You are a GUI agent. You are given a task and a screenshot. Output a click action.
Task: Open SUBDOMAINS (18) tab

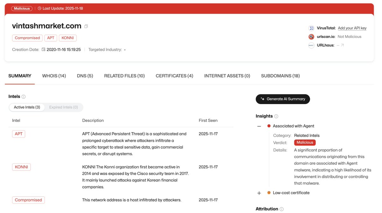(280, 76)
